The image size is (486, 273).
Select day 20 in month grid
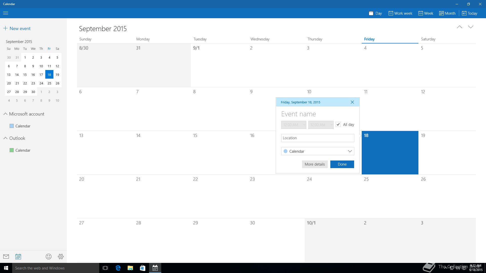(x=105, y=196)
